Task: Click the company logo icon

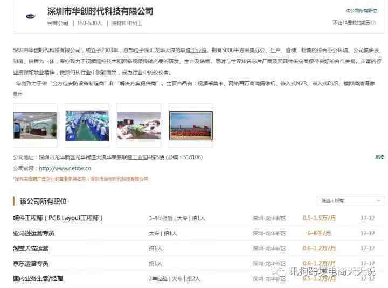Action: pos(30,16)
